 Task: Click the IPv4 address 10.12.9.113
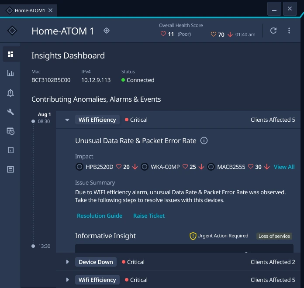pos(96,80)
